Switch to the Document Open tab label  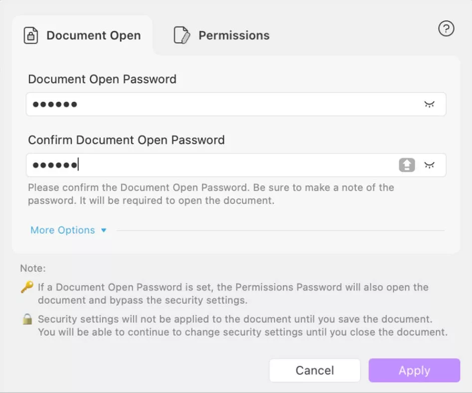93,36
